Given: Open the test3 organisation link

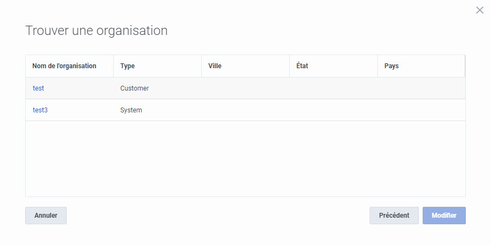Looking at the screenshot, I should tap(40, 110).
